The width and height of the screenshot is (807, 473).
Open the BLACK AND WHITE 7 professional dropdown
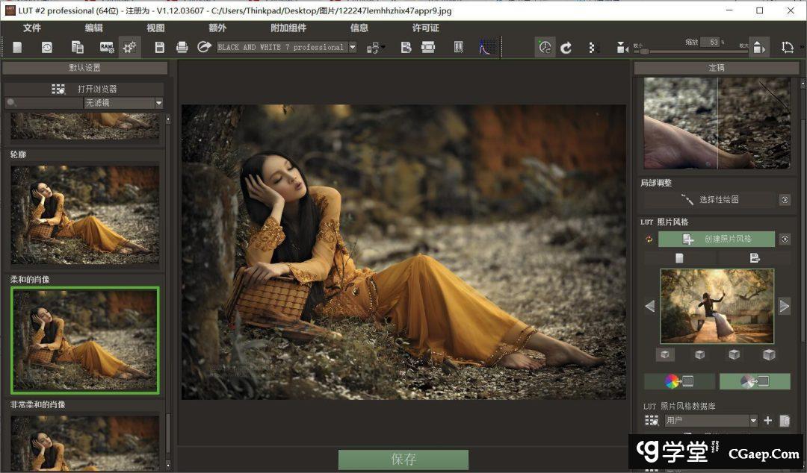coord(353,47)
